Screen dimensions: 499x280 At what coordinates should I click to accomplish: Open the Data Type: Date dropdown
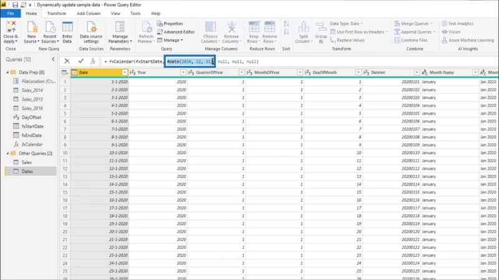tap(346, 24)
